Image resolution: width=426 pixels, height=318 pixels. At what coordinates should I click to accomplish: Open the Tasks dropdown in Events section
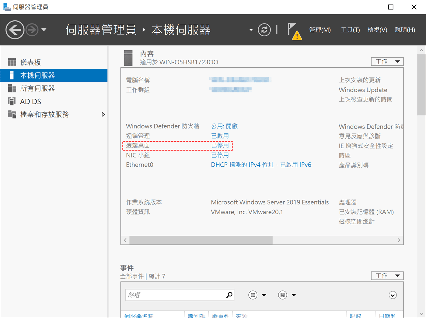(387, 276)
